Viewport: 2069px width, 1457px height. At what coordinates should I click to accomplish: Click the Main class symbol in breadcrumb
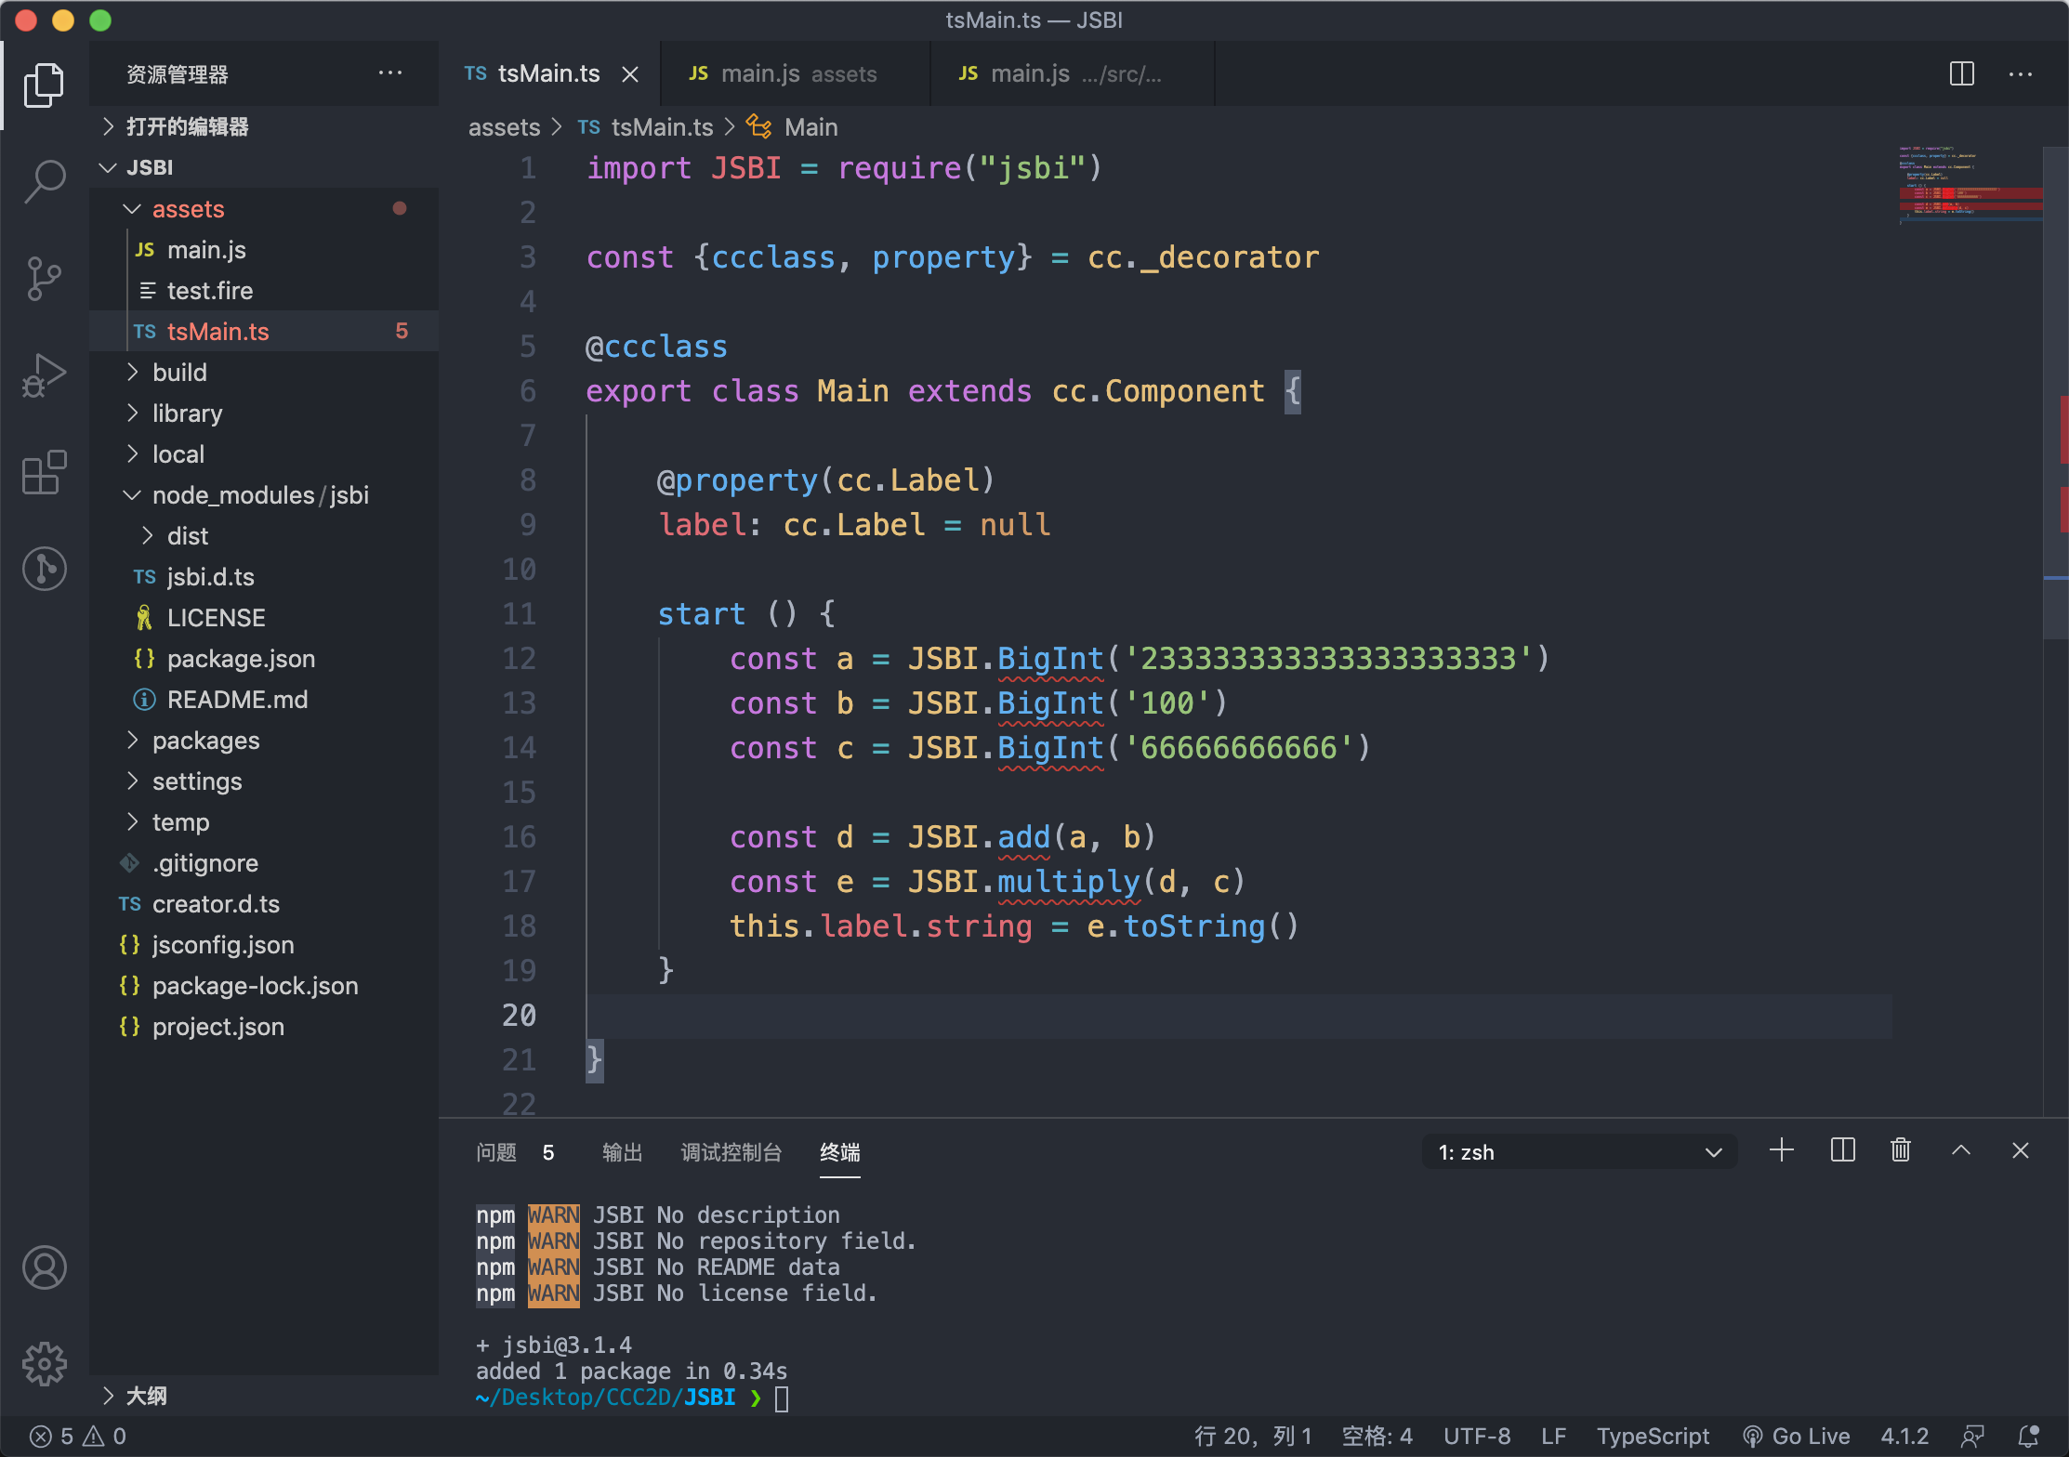tap(793, 127)
